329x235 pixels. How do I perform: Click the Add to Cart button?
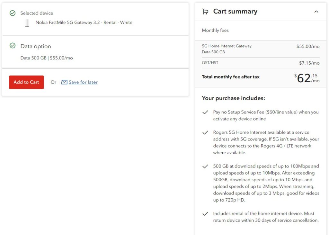26,82
